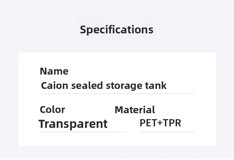Click the underline beneath the product name

point(117,94)
